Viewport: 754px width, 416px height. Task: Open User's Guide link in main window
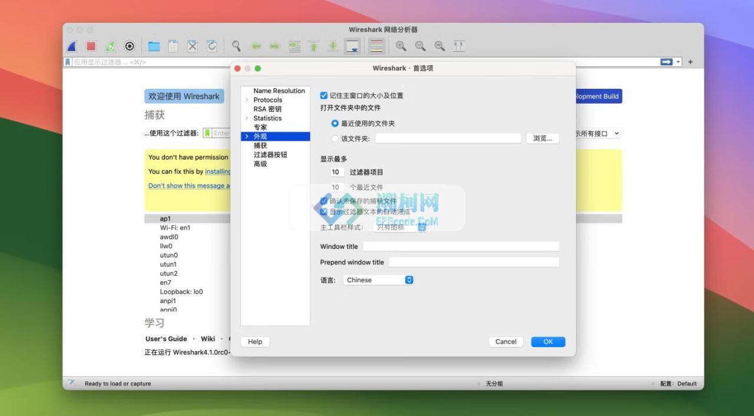click(x=166, y=339)
